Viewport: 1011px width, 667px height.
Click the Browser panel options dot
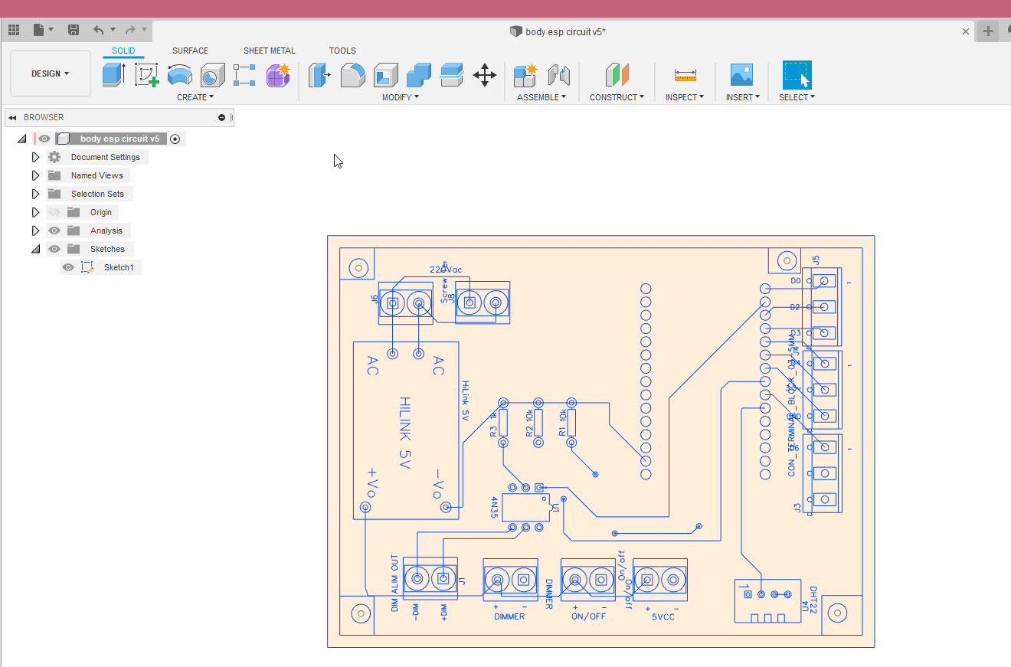click(x=222, y=117)
